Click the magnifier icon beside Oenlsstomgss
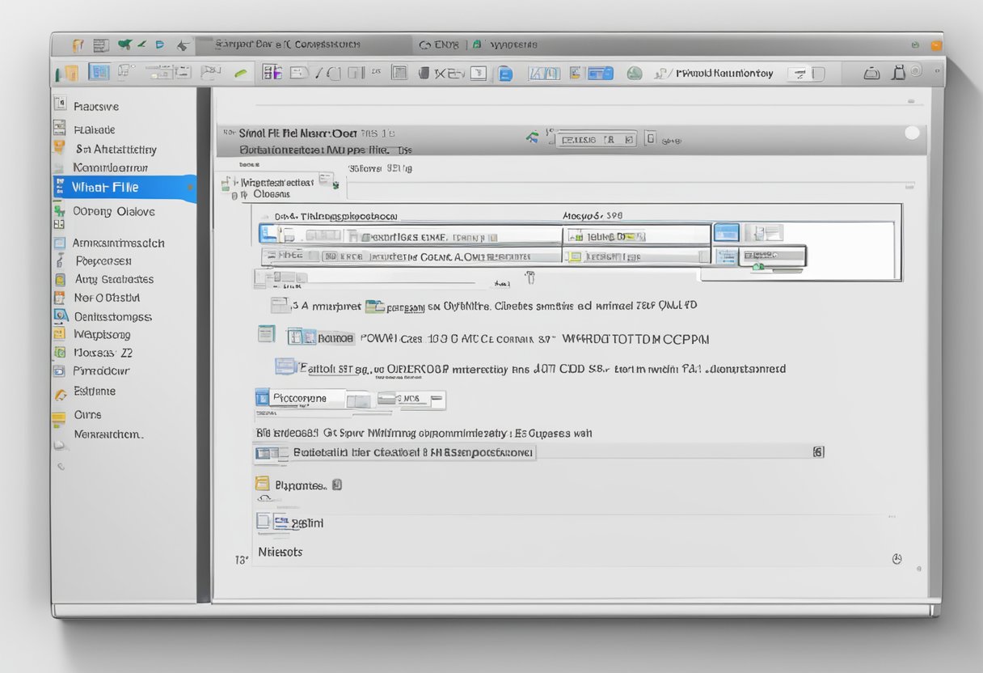Viewport: 983px width, 673px height. (59, 316)
